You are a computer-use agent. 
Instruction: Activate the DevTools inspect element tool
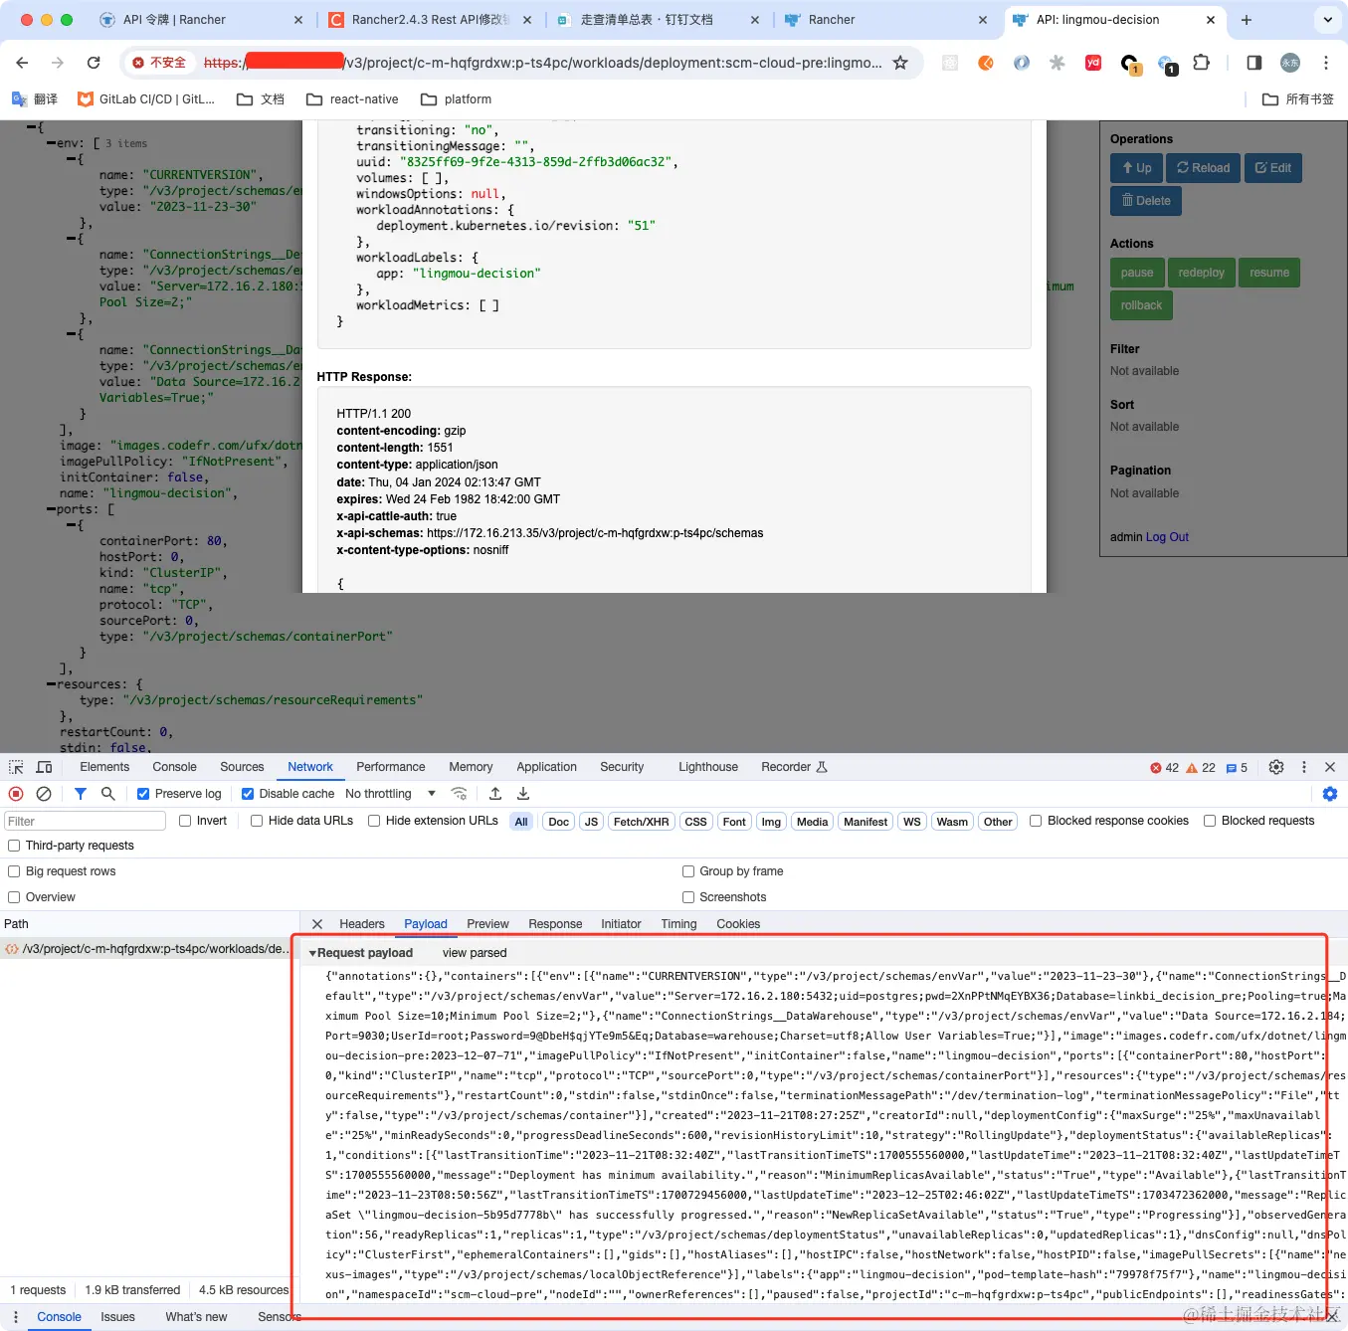pyautogui.click(x=16, y=767)
